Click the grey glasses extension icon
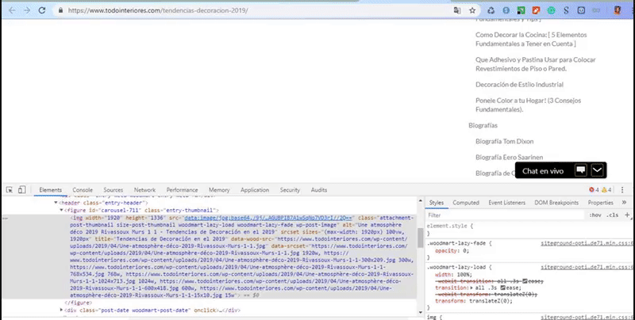Image resolution: width=635 pixels, height=320 pixels. tap(596, 10)
